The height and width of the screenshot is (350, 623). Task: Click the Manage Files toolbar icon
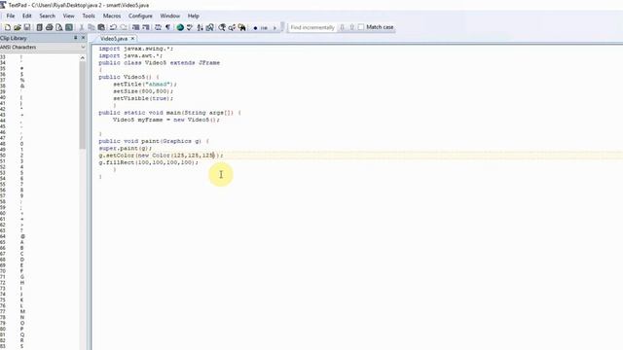tap(39, 27)
